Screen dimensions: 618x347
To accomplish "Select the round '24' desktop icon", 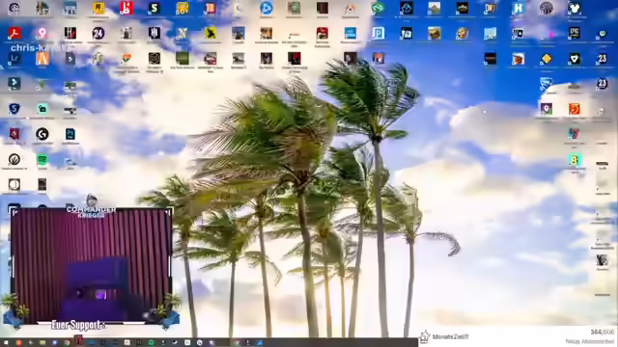I will (x=98, y=34).
